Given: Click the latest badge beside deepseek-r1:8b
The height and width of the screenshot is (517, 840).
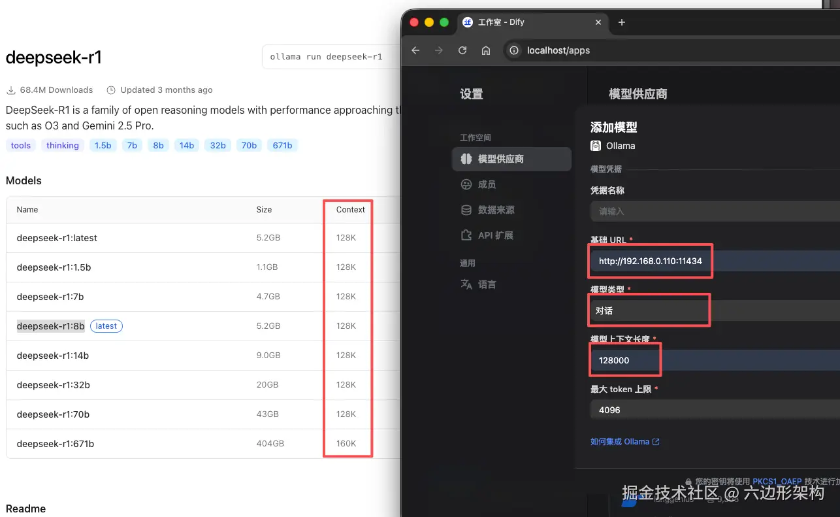Looking at the screenshot, I should point(106,326).
